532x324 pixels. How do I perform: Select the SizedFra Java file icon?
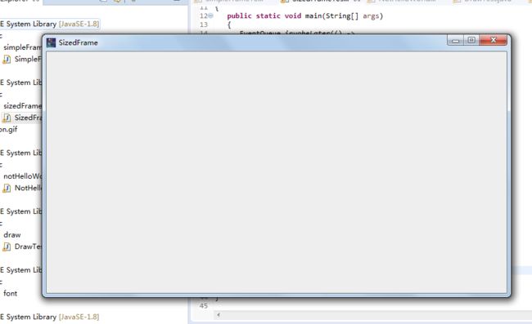pos(7,118)
